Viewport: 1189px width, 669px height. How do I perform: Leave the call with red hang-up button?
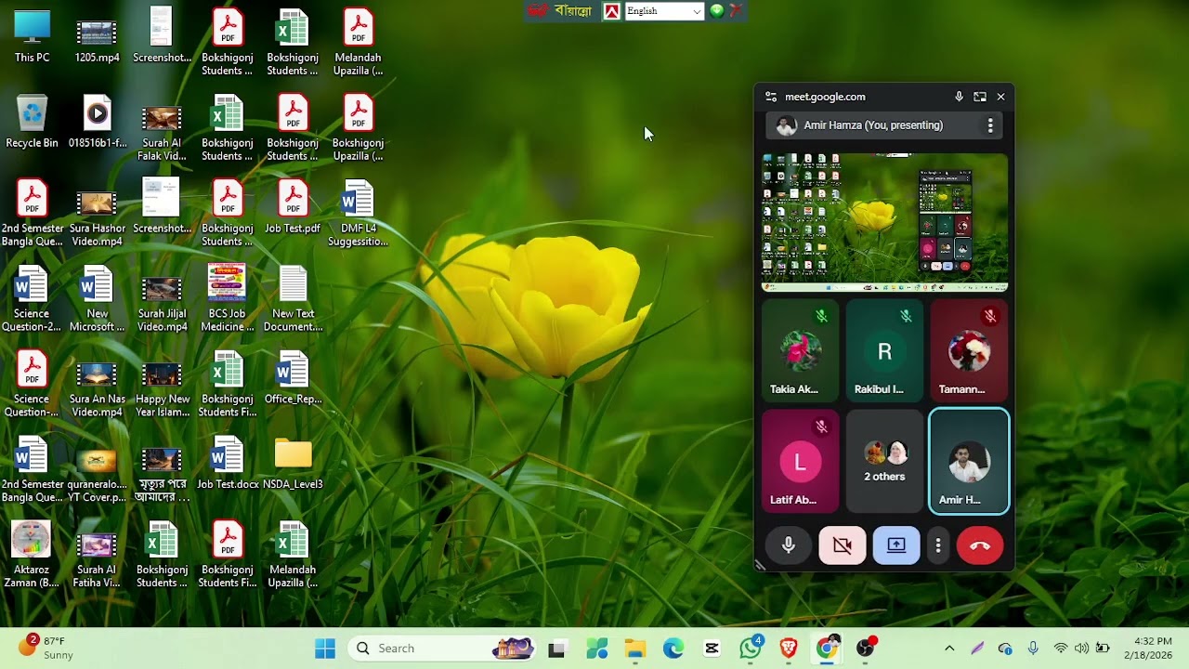(x=980, y=545)
